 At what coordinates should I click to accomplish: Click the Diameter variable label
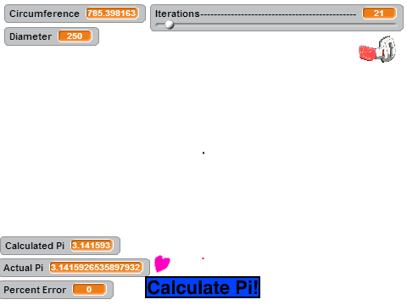point(31,36)
